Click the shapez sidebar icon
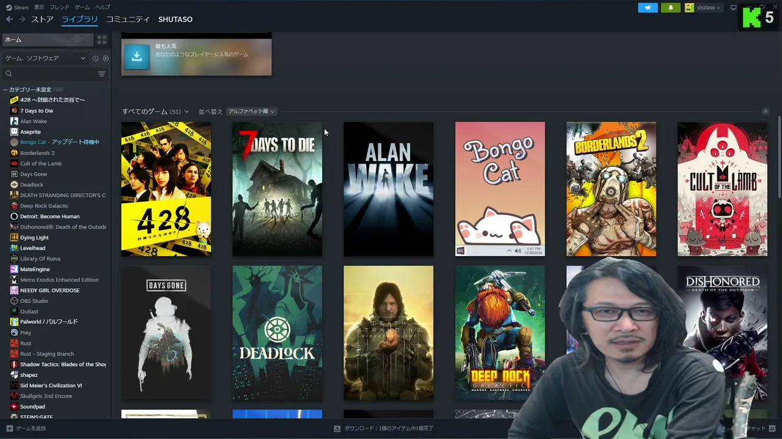 coord(14,375)
